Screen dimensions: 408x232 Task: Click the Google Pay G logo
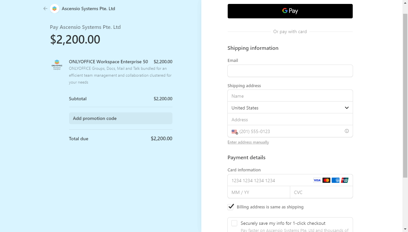[285, 11]
